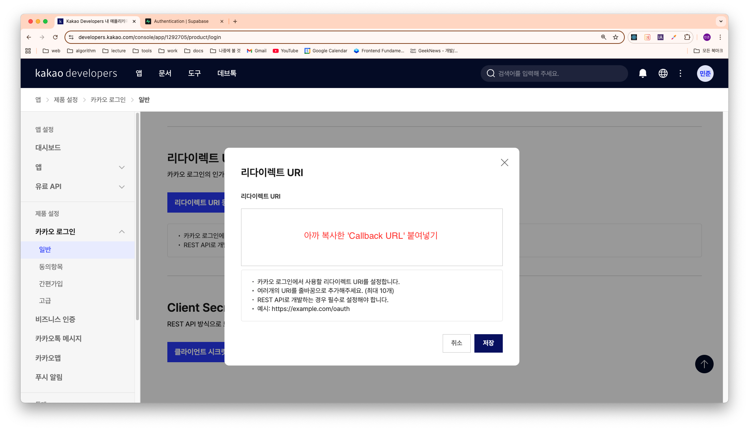Switch to Authentication | Supabase tab
This screenshot has width=749, height=430.
(181, 21)
